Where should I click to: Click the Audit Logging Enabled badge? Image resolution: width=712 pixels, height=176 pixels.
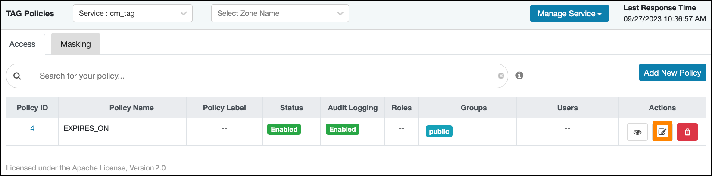pyautogui.click(x=343, y=129)
